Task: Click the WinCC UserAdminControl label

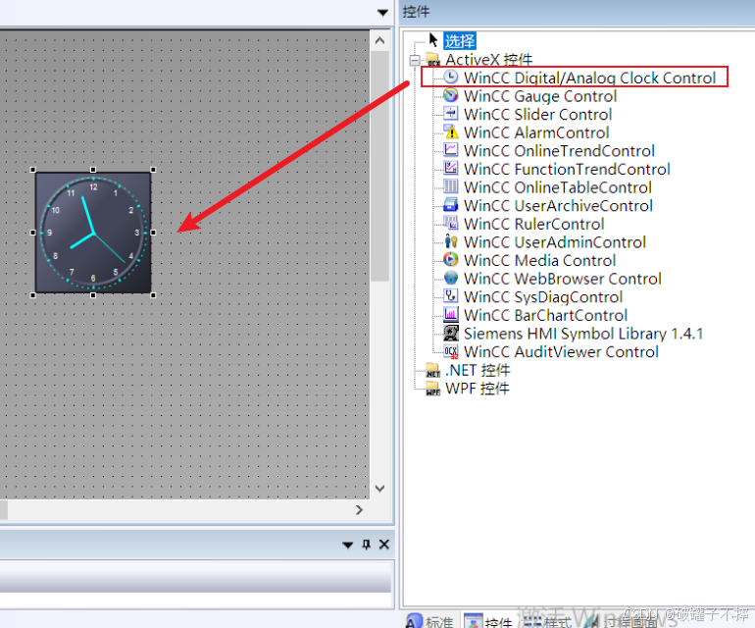Action: (x=555, y=241)
